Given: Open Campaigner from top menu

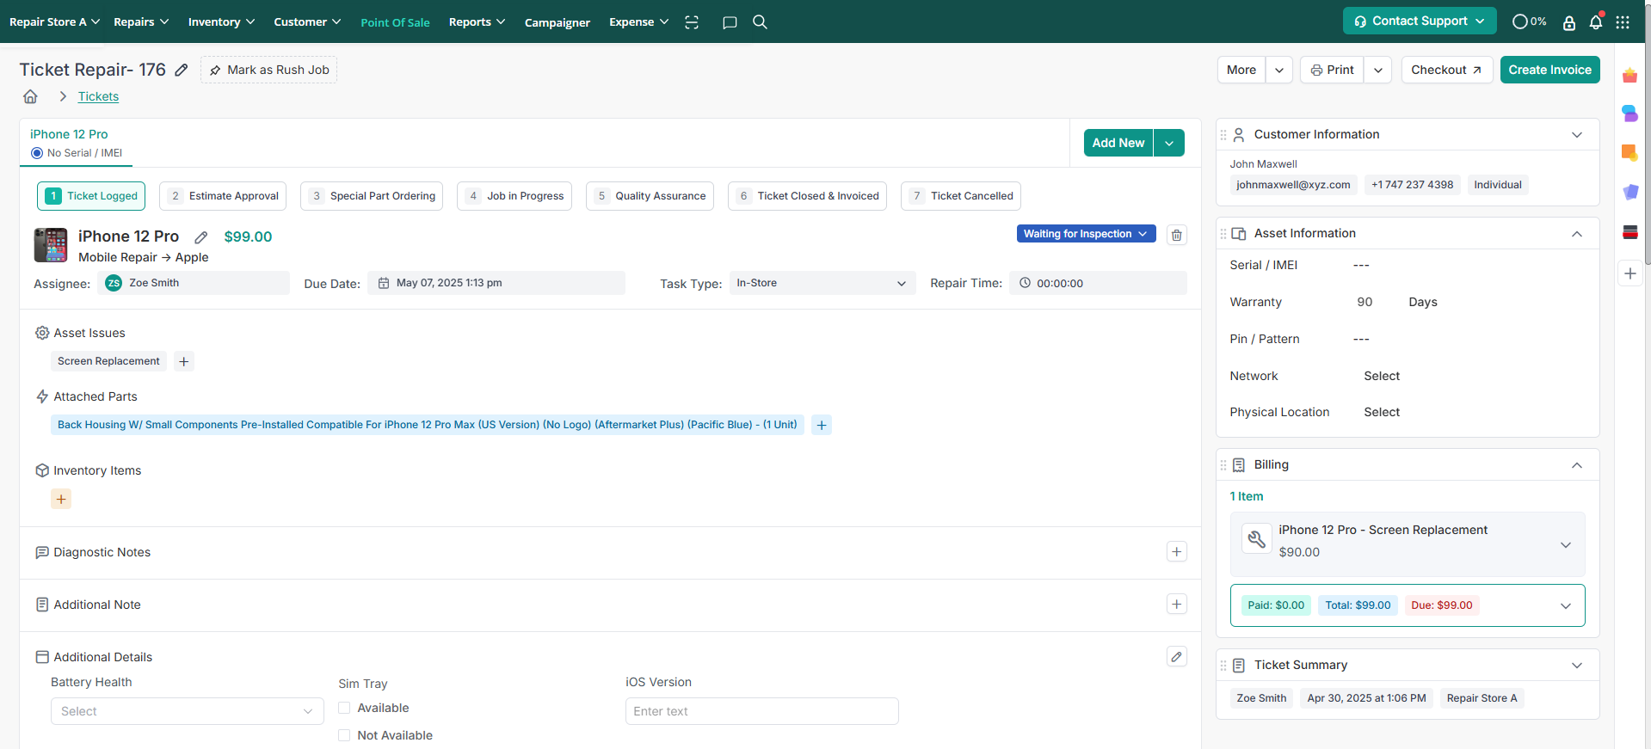Looking at the screenshot, I should point(558,22).
